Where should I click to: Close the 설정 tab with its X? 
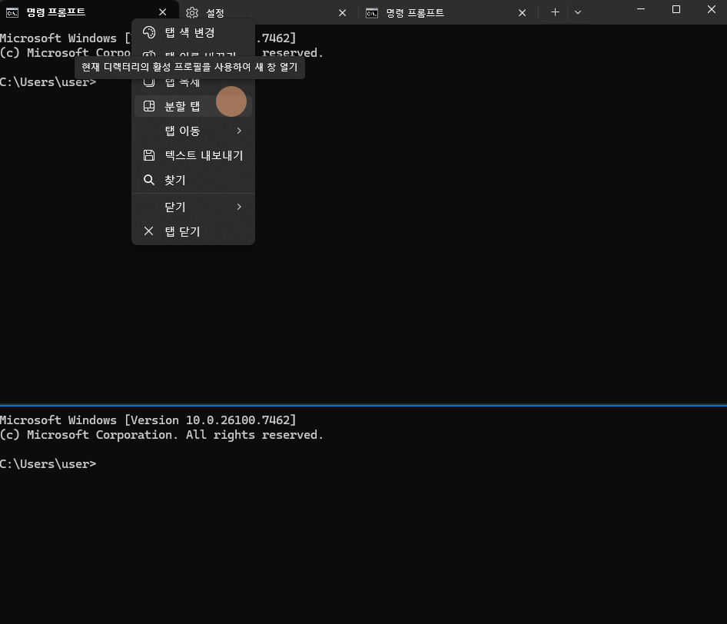pyautogui.click(x=343, y=13)
